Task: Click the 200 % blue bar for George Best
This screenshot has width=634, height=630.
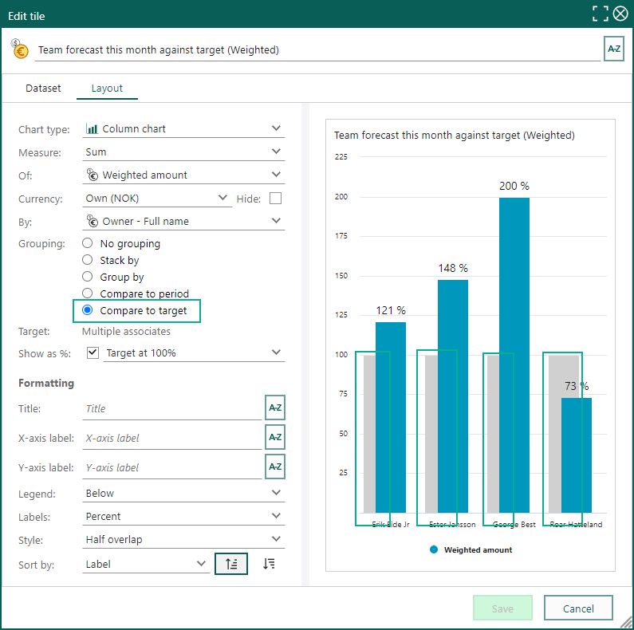Action: (514, 355)
